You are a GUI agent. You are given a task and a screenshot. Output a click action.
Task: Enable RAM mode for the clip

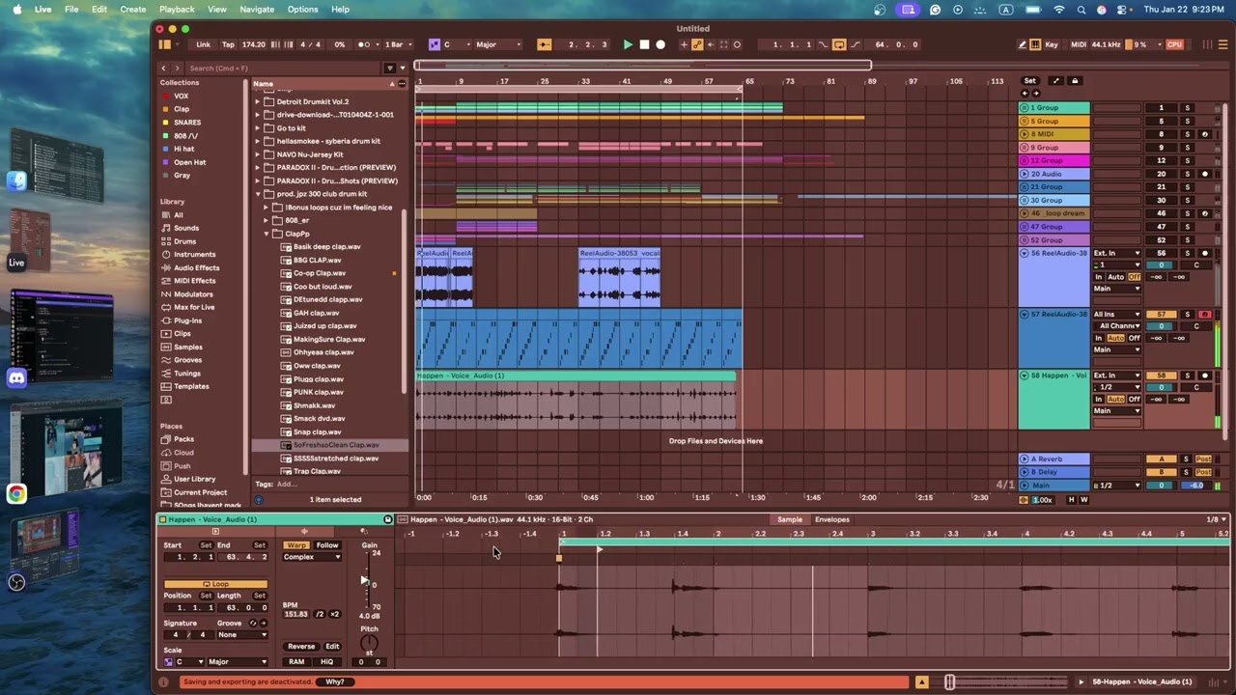(x=296, y=662)
